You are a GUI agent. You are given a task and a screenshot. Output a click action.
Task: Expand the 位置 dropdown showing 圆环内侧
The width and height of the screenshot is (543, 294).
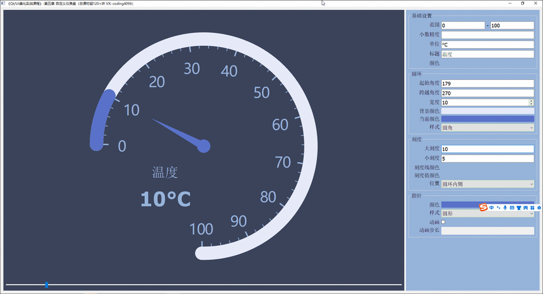pos(488,184)
